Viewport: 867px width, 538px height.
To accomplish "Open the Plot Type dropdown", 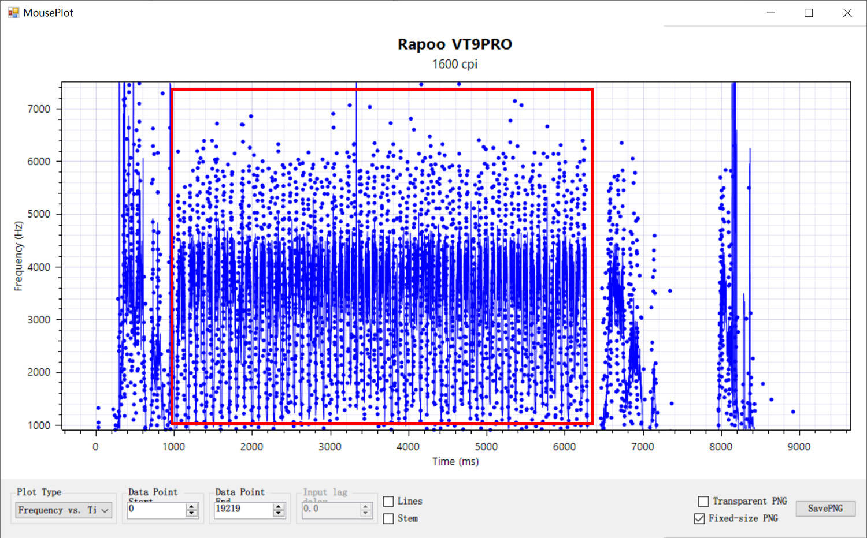I will coord(64,510).
